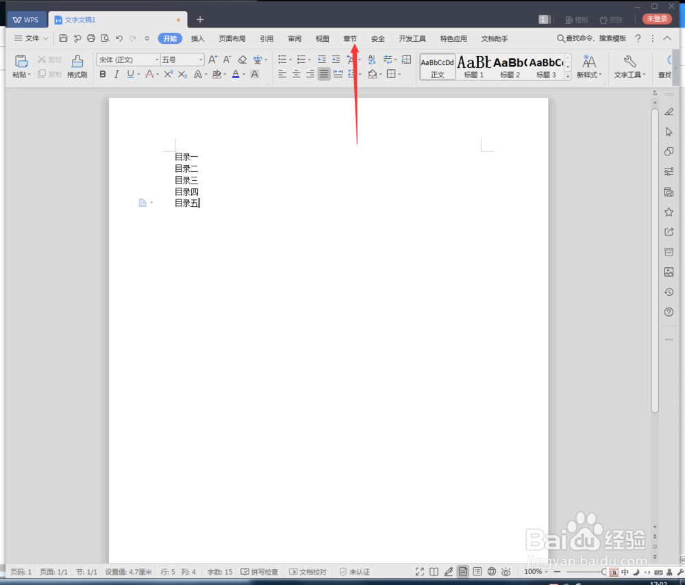Increase font size with A+ icon
Screen dimensions: 685x585
coord(212,60)
